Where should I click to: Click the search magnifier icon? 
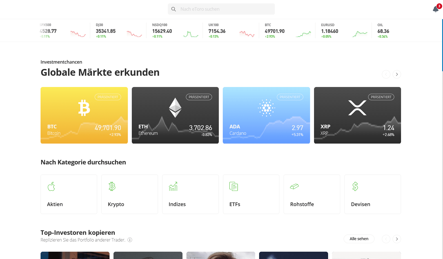click(173, 9)
